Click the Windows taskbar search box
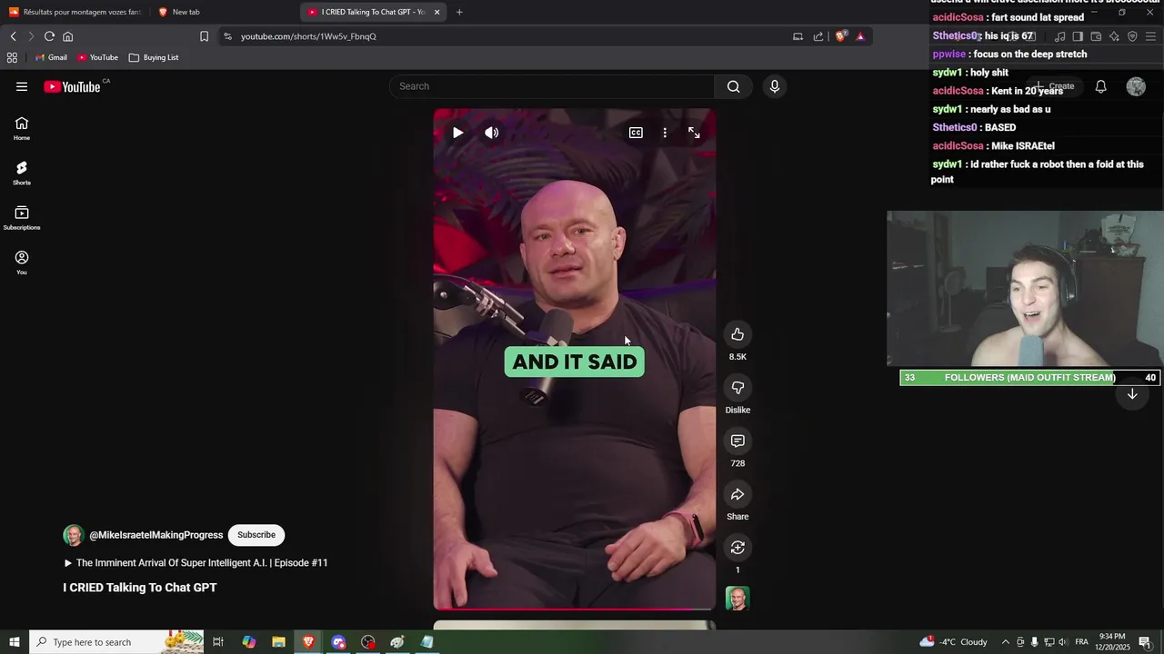The image size is (1164, 654). tap(116, 642)
